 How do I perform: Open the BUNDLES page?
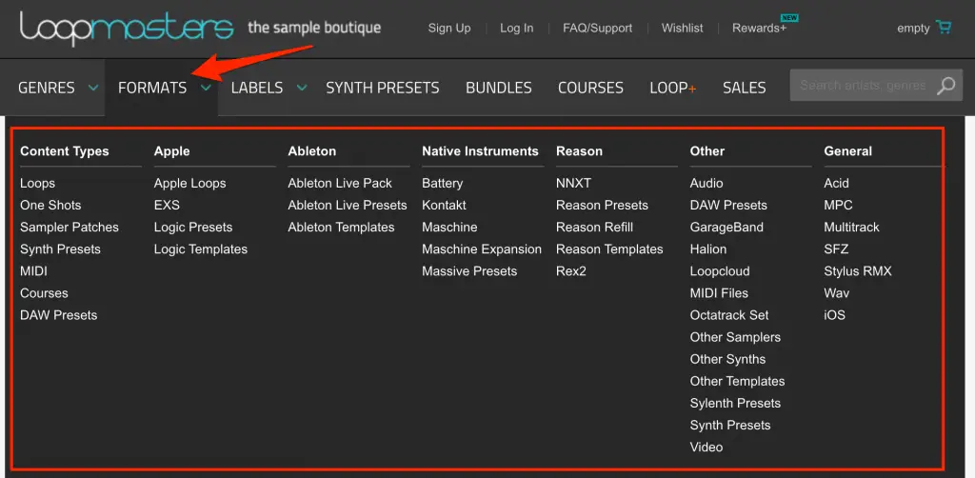point(499,88)
